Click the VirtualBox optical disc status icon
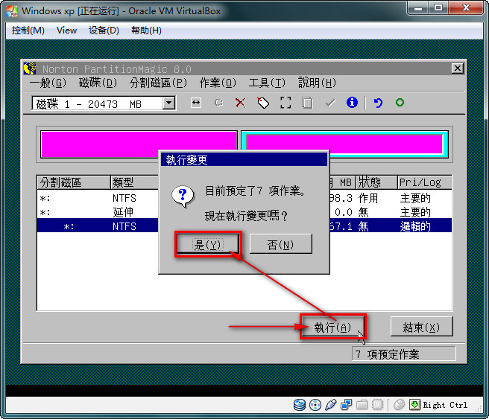The image size is (489, 419). pos(315,405)
